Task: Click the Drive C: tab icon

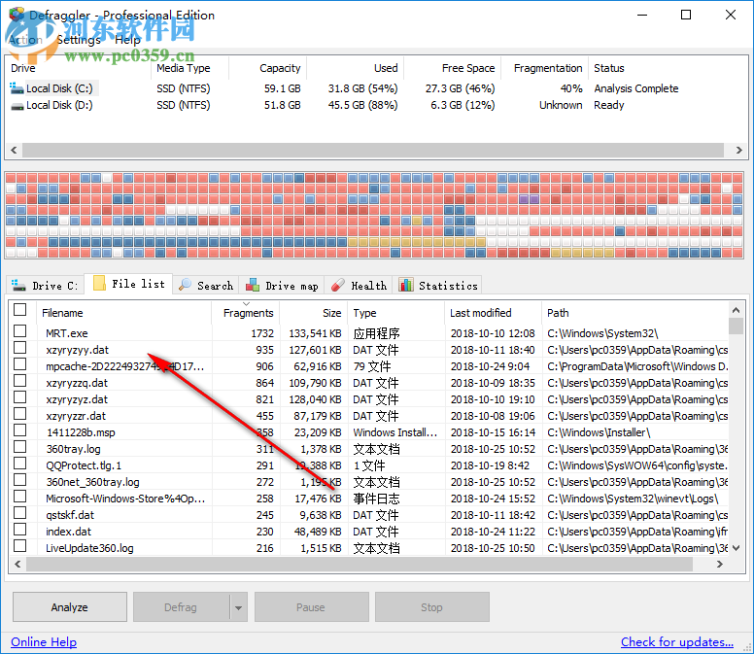Action: click(x=18, y=285)
